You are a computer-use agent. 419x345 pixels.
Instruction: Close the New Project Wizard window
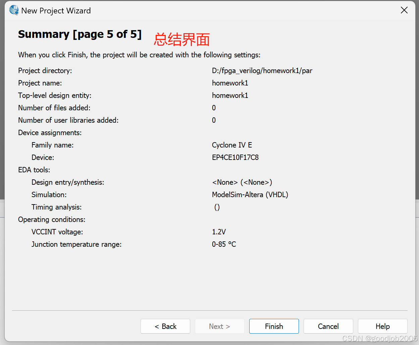pos(404,10)
